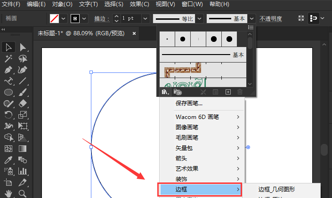Viewport: 332px width, 198px height.
Task: Open the stroke weight 1 pt dropdown
Action: click(x=145, y=19)
